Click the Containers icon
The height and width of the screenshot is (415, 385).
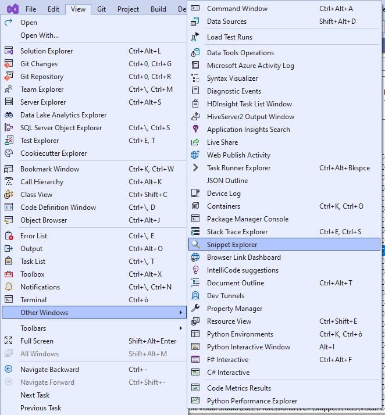tap(195, 206)
